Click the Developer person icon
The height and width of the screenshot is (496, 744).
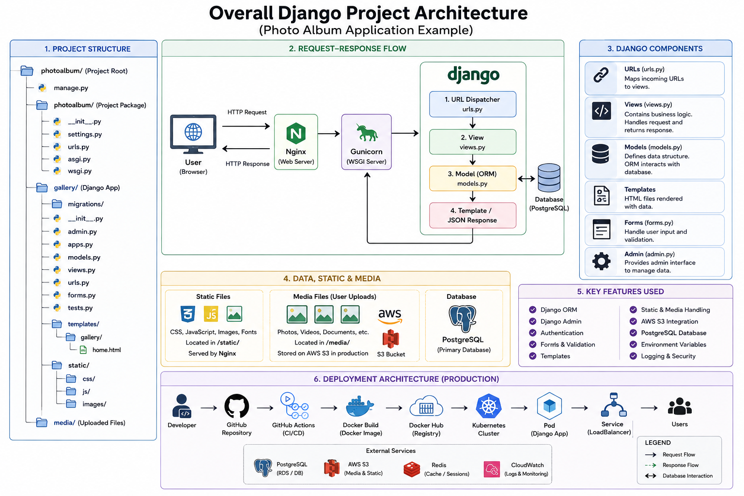[x=182, y=406]
